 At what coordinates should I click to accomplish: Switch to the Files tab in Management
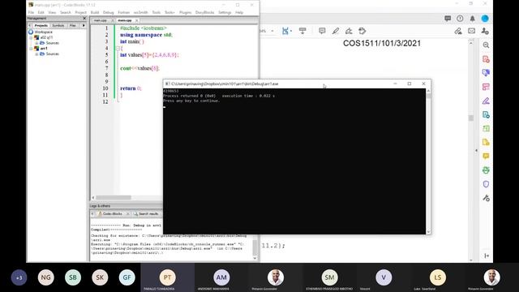tap(72, 25)
